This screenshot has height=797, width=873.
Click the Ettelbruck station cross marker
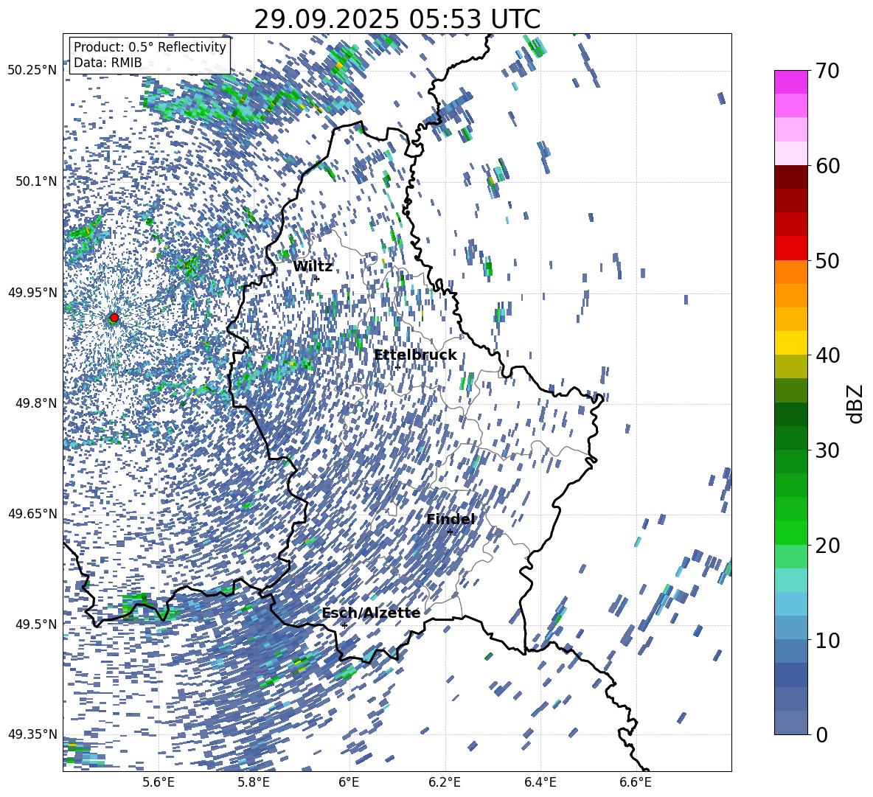(398, 367)
